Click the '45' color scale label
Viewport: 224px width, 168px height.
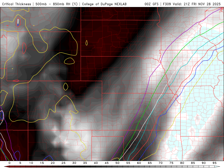tap(107, 163)
